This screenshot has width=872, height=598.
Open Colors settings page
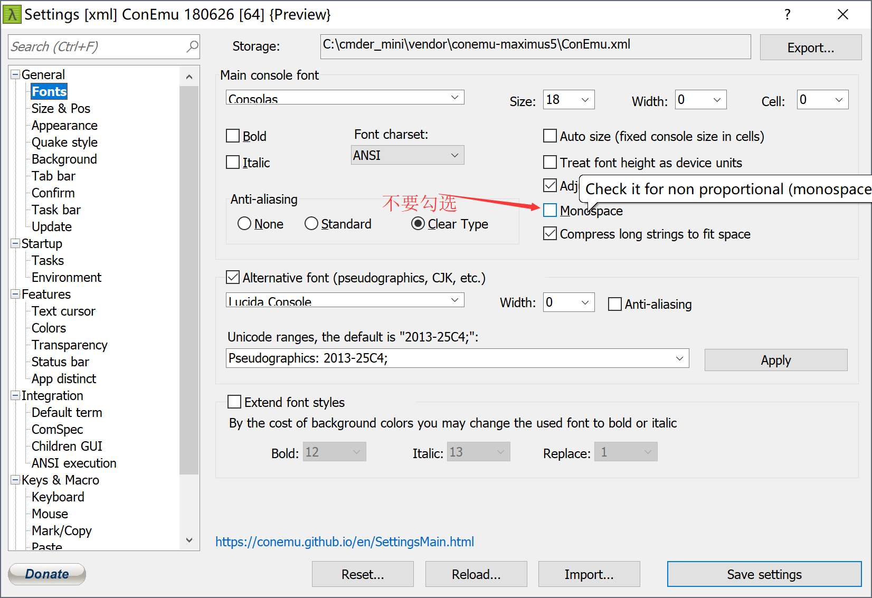pyautogui.click(x=49, y=328)
